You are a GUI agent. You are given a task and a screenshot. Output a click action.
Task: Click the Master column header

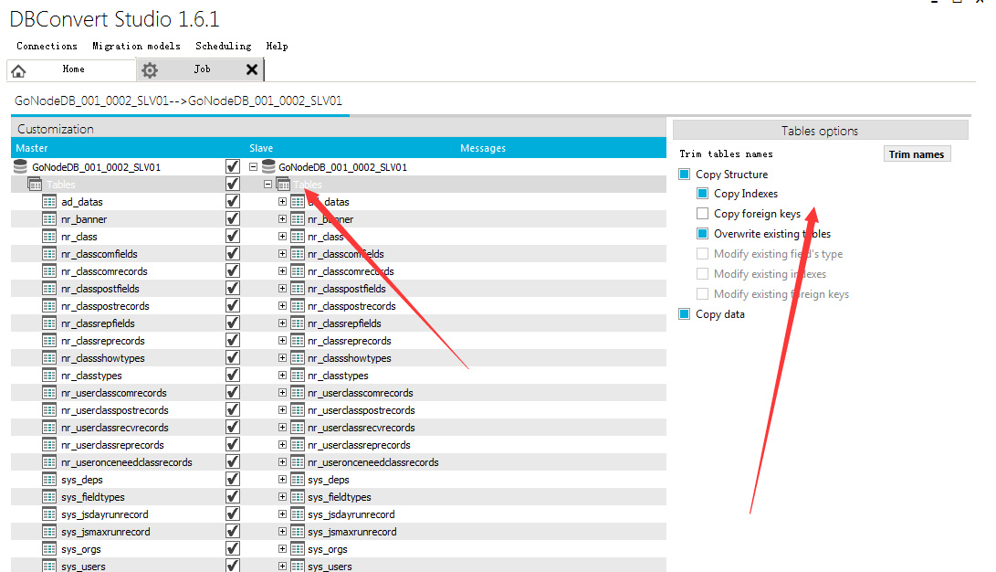[x=32, y=148]
